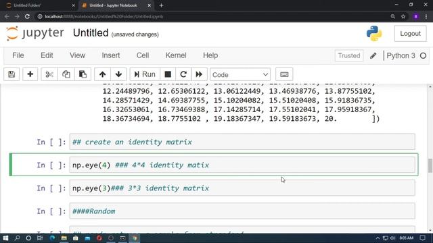
Task: Click the Jupyter logo
Action: tap(35, 33)
